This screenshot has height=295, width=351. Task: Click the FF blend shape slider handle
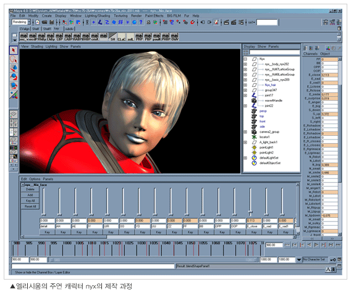coord(187,215)
